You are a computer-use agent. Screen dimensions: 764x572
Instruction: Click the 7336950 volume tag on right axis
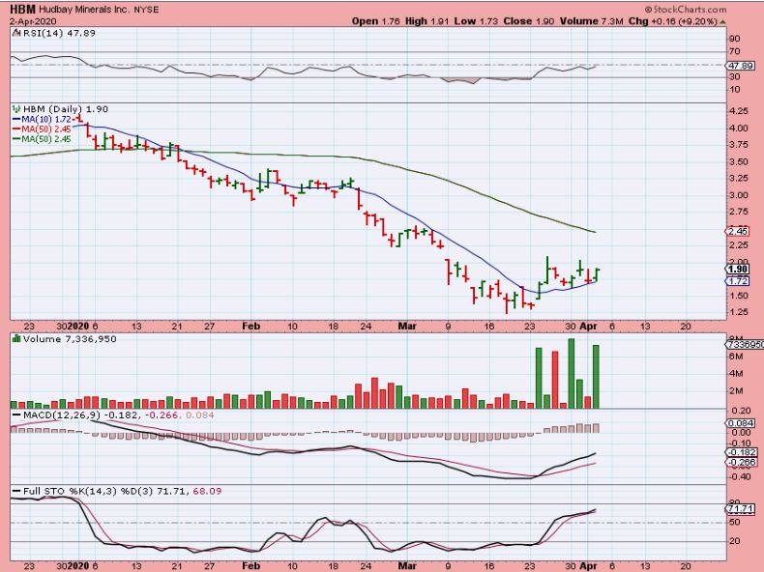(x=745, y=345)
